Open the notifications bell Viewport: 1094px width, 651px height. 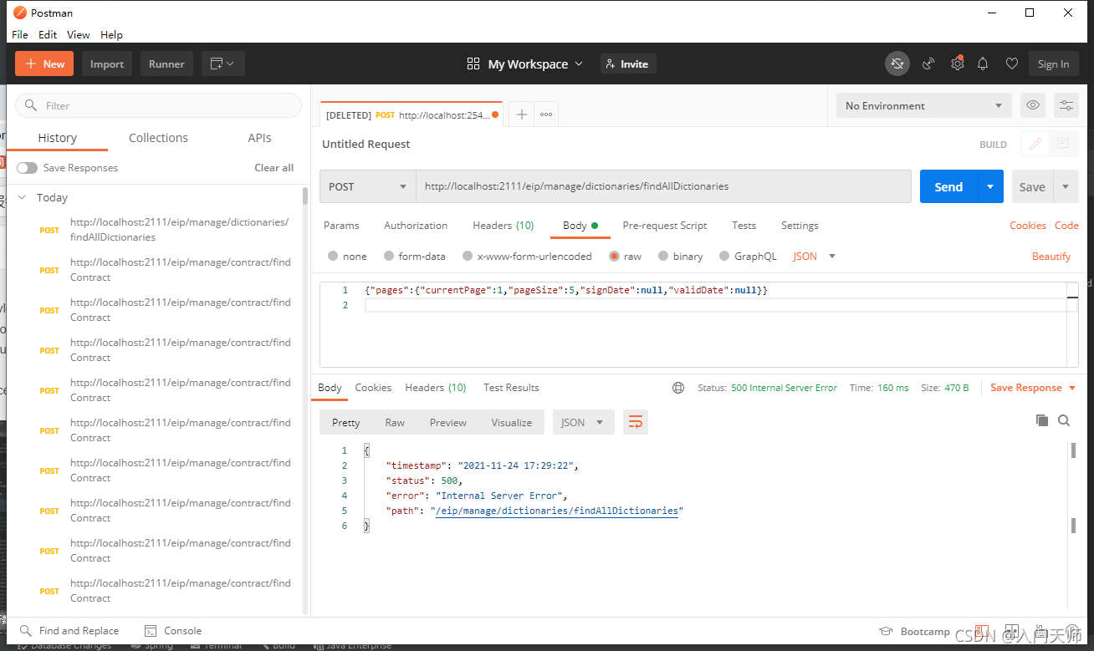click(983, 64)
